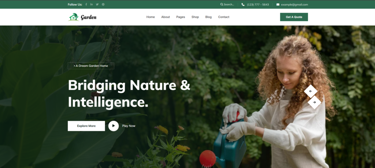The image size is (375, 168).
Task: Open the About menu item
Action: pyautogui.click(x=166, y=17)
